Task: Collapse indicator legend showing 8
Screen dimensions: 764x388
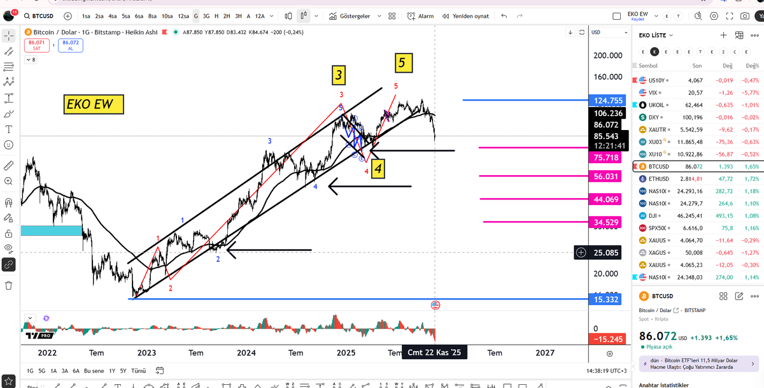Action: 31,59
